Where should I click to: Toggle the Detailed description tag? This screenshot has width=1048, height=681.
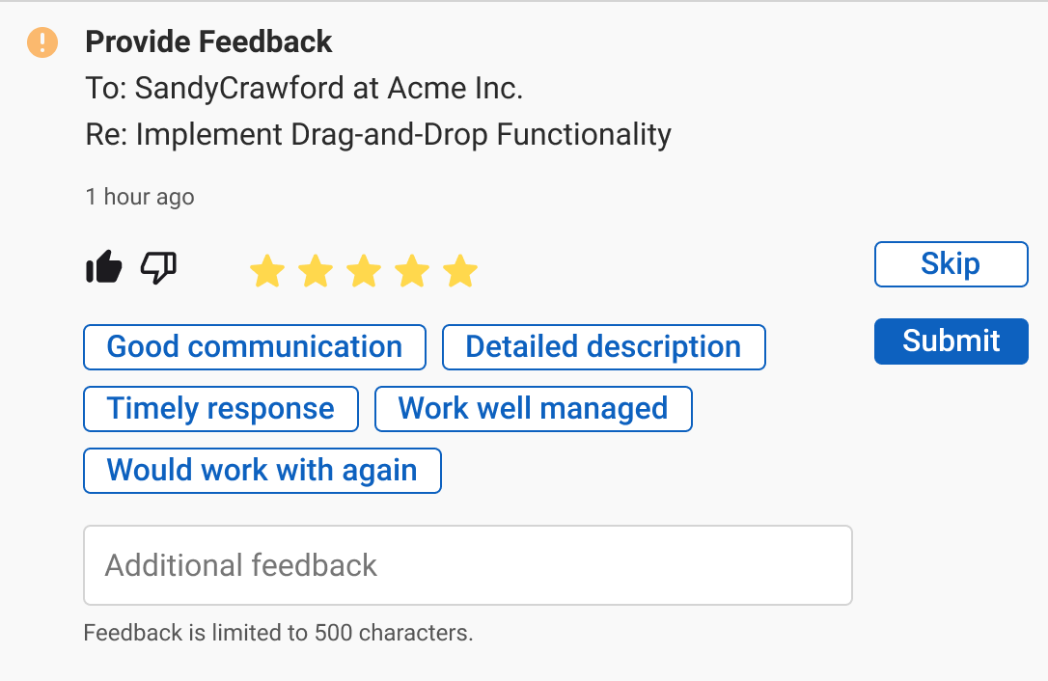[x=603, y=347]
